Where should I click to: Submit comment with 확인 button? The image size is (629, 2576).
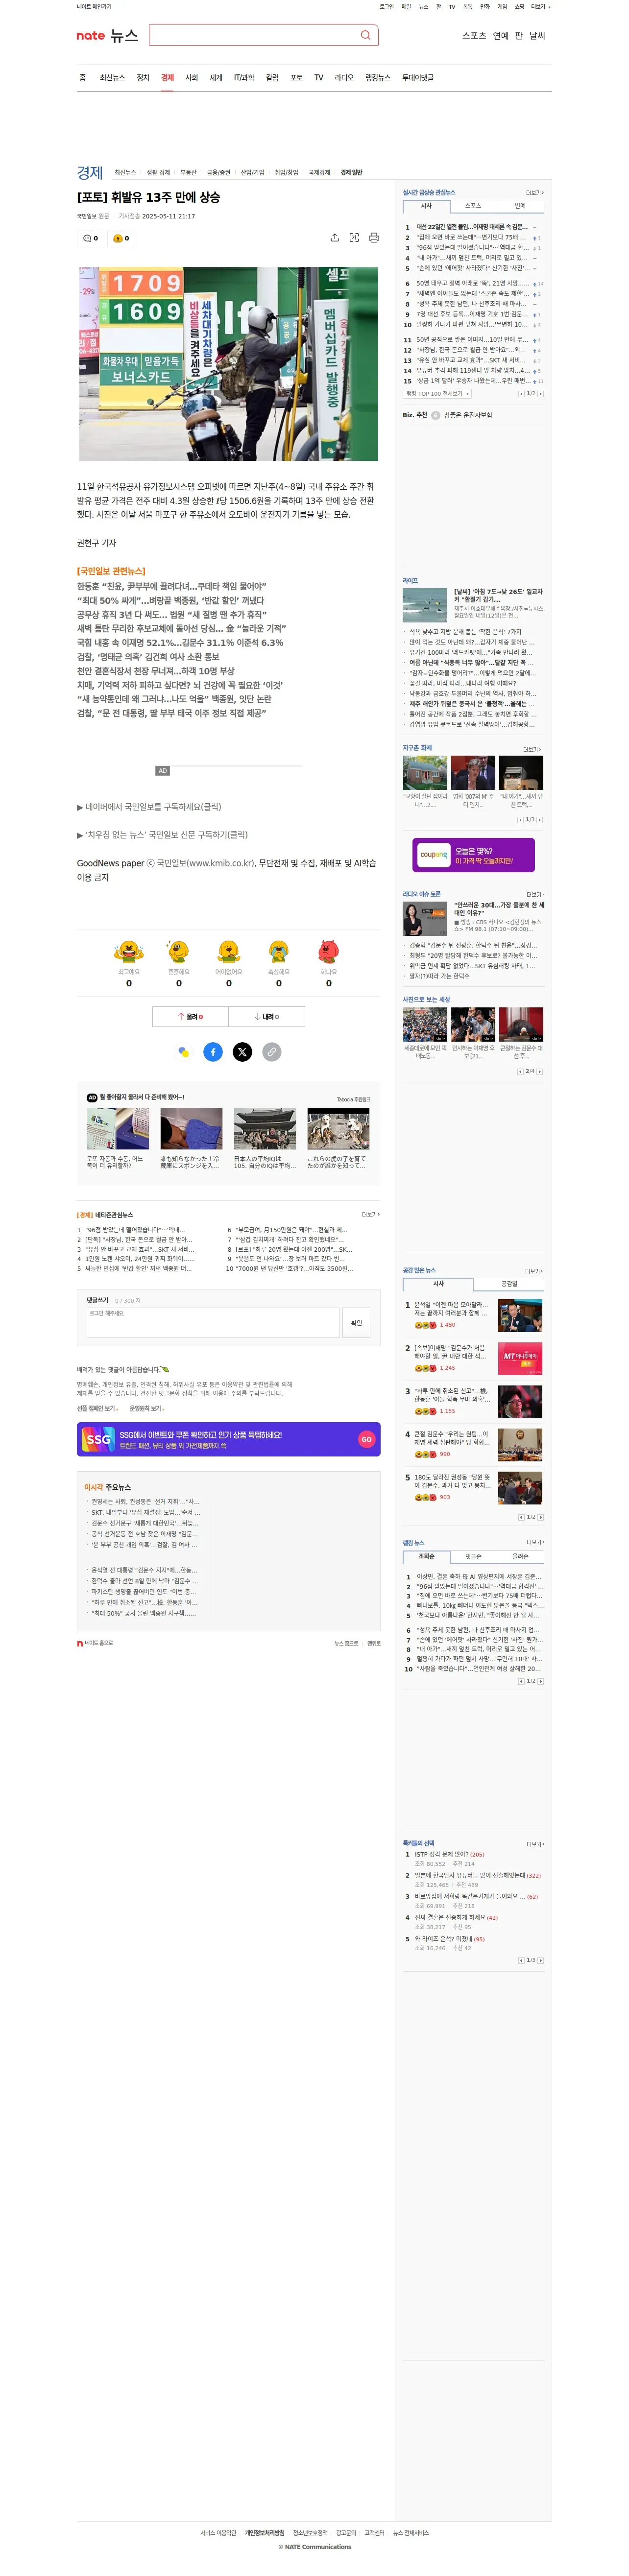coord(357,1322)
